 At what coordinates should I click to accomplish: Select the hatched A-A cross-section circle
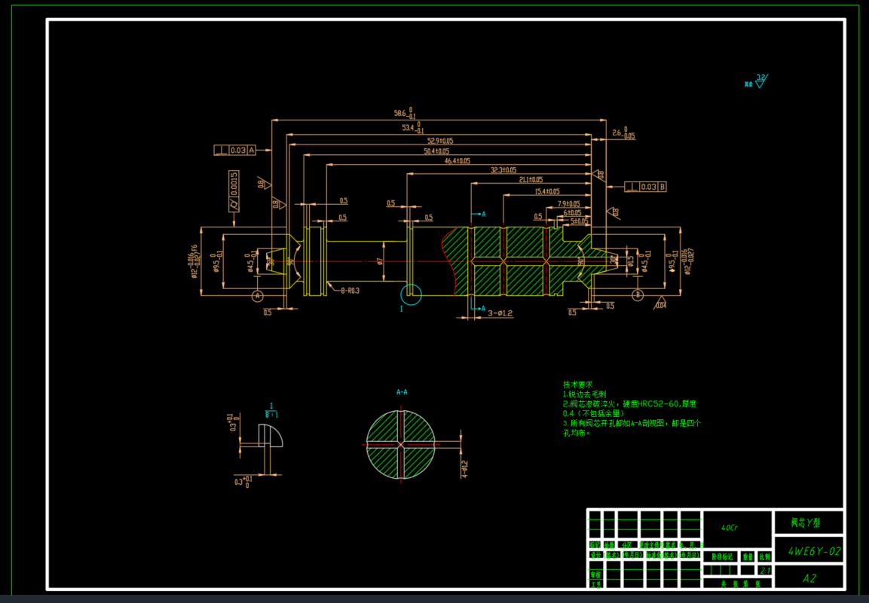(x=401, y=444)
